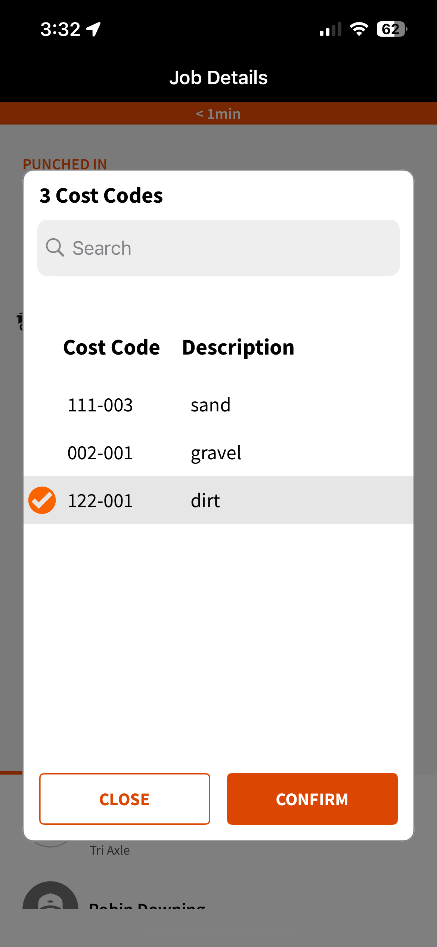Image resolution: width=437 pixels, height=947 pixels.
Task: Click the search magnifier icon
Action: [55, 248]
